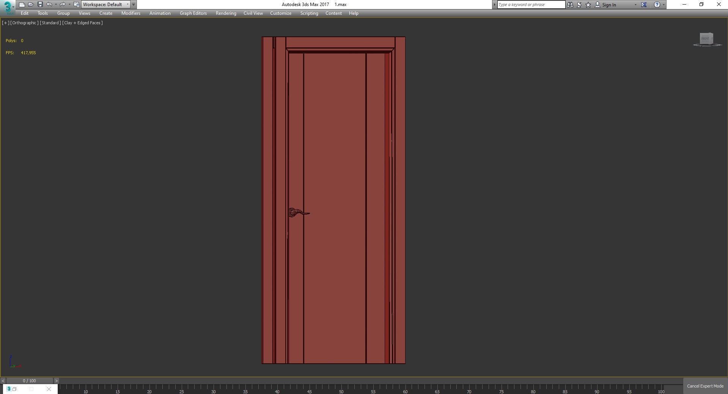Open the Civil View menu
728x394 pixels.
tap(253, 13)
